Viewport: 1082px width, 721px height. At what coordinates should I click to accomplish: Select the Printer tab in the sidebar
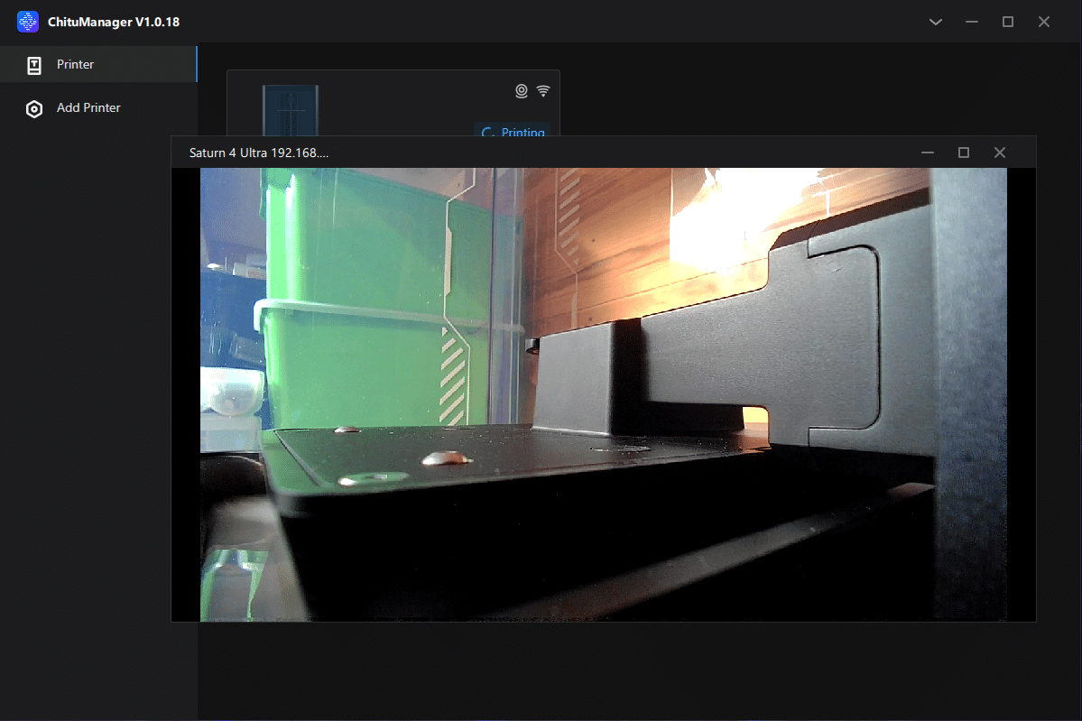[x=98, y=64]
